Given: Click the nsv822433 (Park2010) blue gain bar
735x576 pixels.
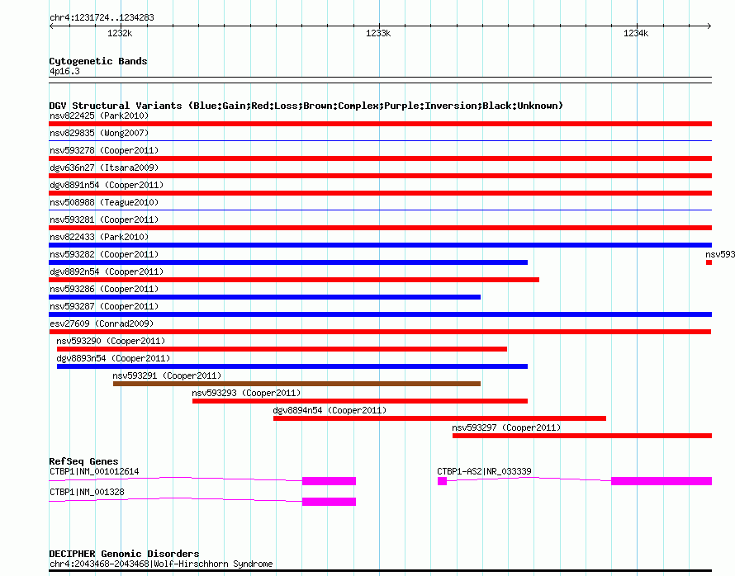Looking at the screenshot, I should [x=380, y=245].
